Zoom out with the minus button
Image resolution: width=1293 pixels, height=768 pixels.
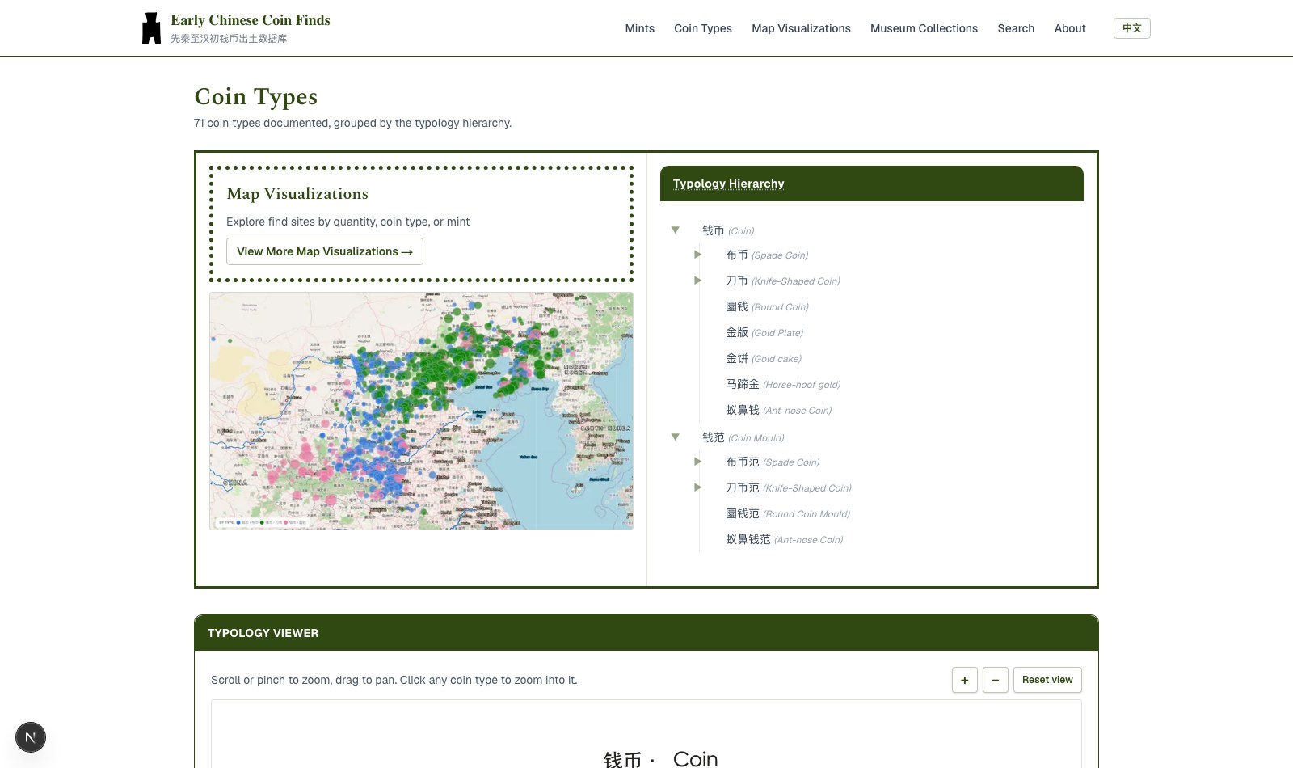pyautogui.click(x=996, y=680)
